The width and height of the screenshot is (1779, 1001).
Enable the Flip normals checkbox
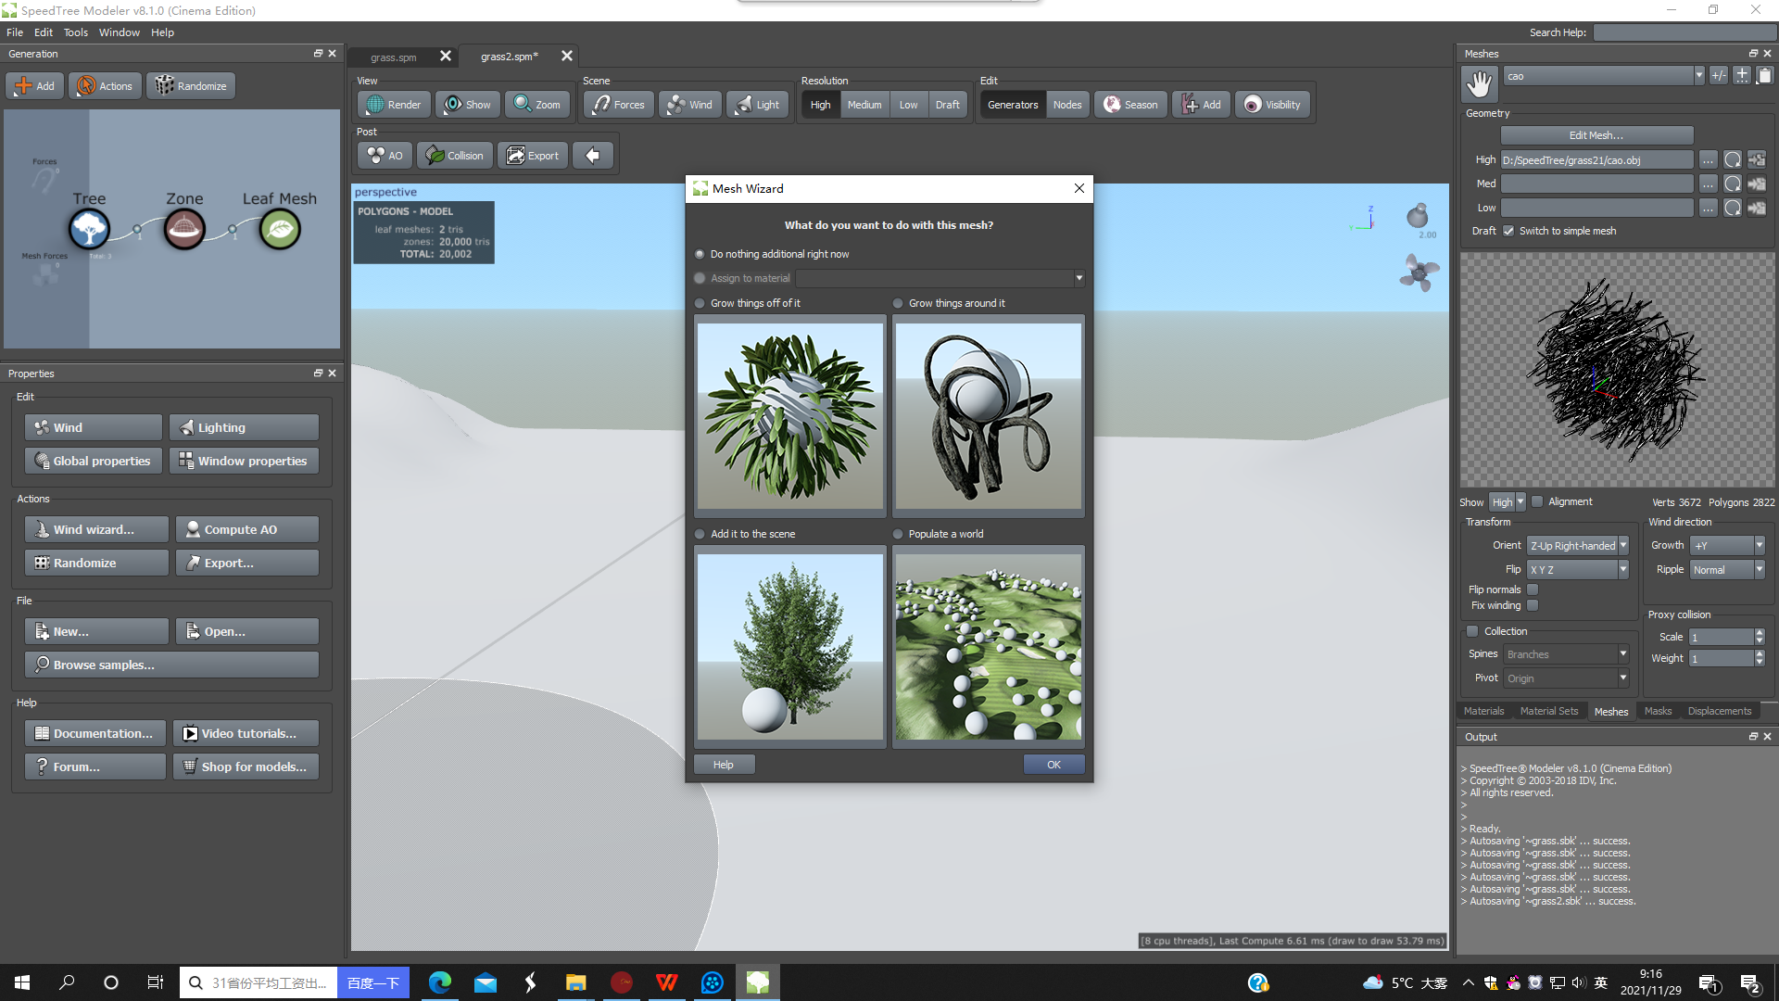(x=1532, y=589)
